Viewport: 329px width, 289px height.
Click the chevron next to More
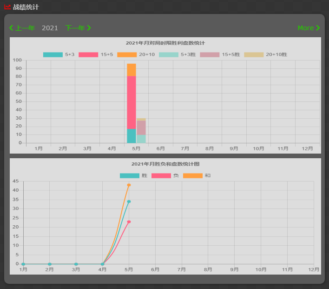tap(318, 28)
